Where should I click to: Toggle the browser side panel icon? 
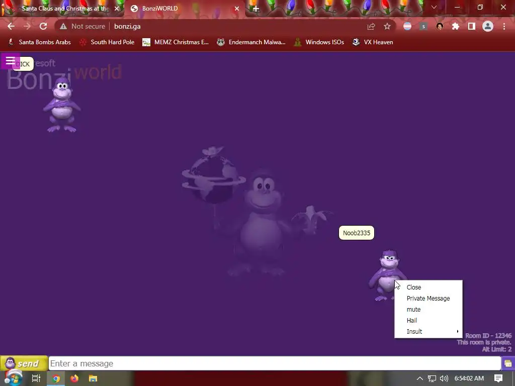tap(472, 26)
